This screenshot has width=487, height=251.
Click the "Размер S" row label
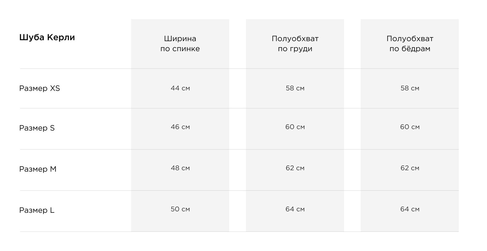click(x=37, y=128)
